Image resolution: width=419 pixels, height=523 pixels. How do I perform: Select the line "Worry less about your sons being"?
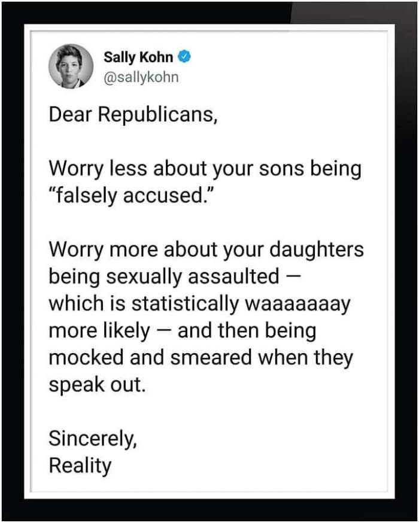click(205, 170)
